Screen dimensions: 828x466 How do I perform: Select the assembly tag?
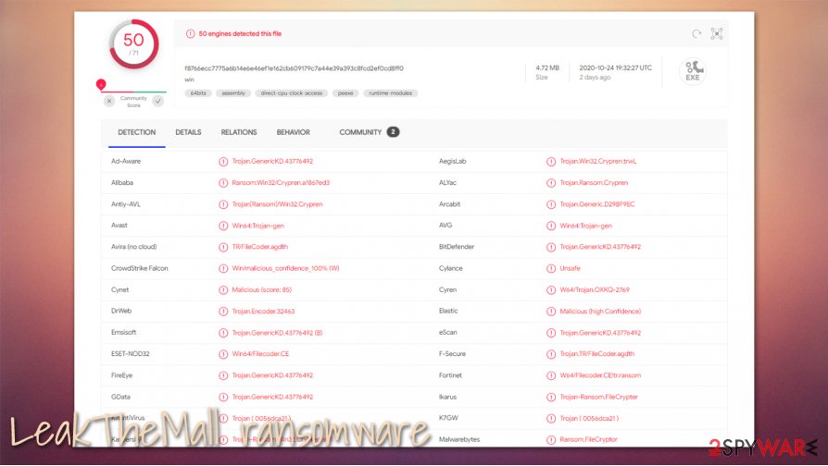click(233, 93)
